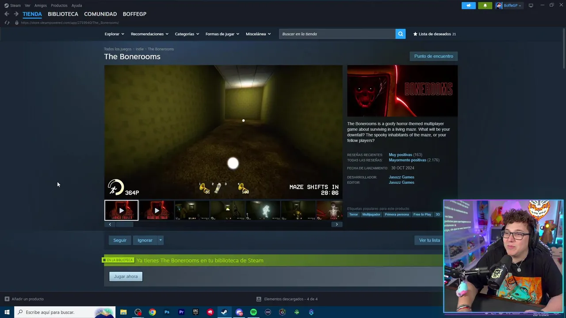Image resolution: width=566 pixels, height=318 pixels.
Task: Click the Ignorar button
Action: (x=145, y=240)
